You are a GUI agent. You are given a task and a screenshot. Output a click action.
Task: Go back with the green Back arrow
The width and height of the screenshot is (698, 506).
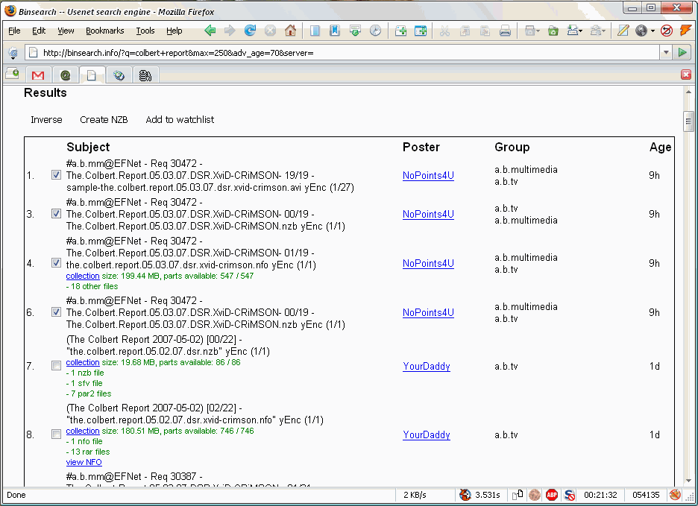tap(210, 31)
